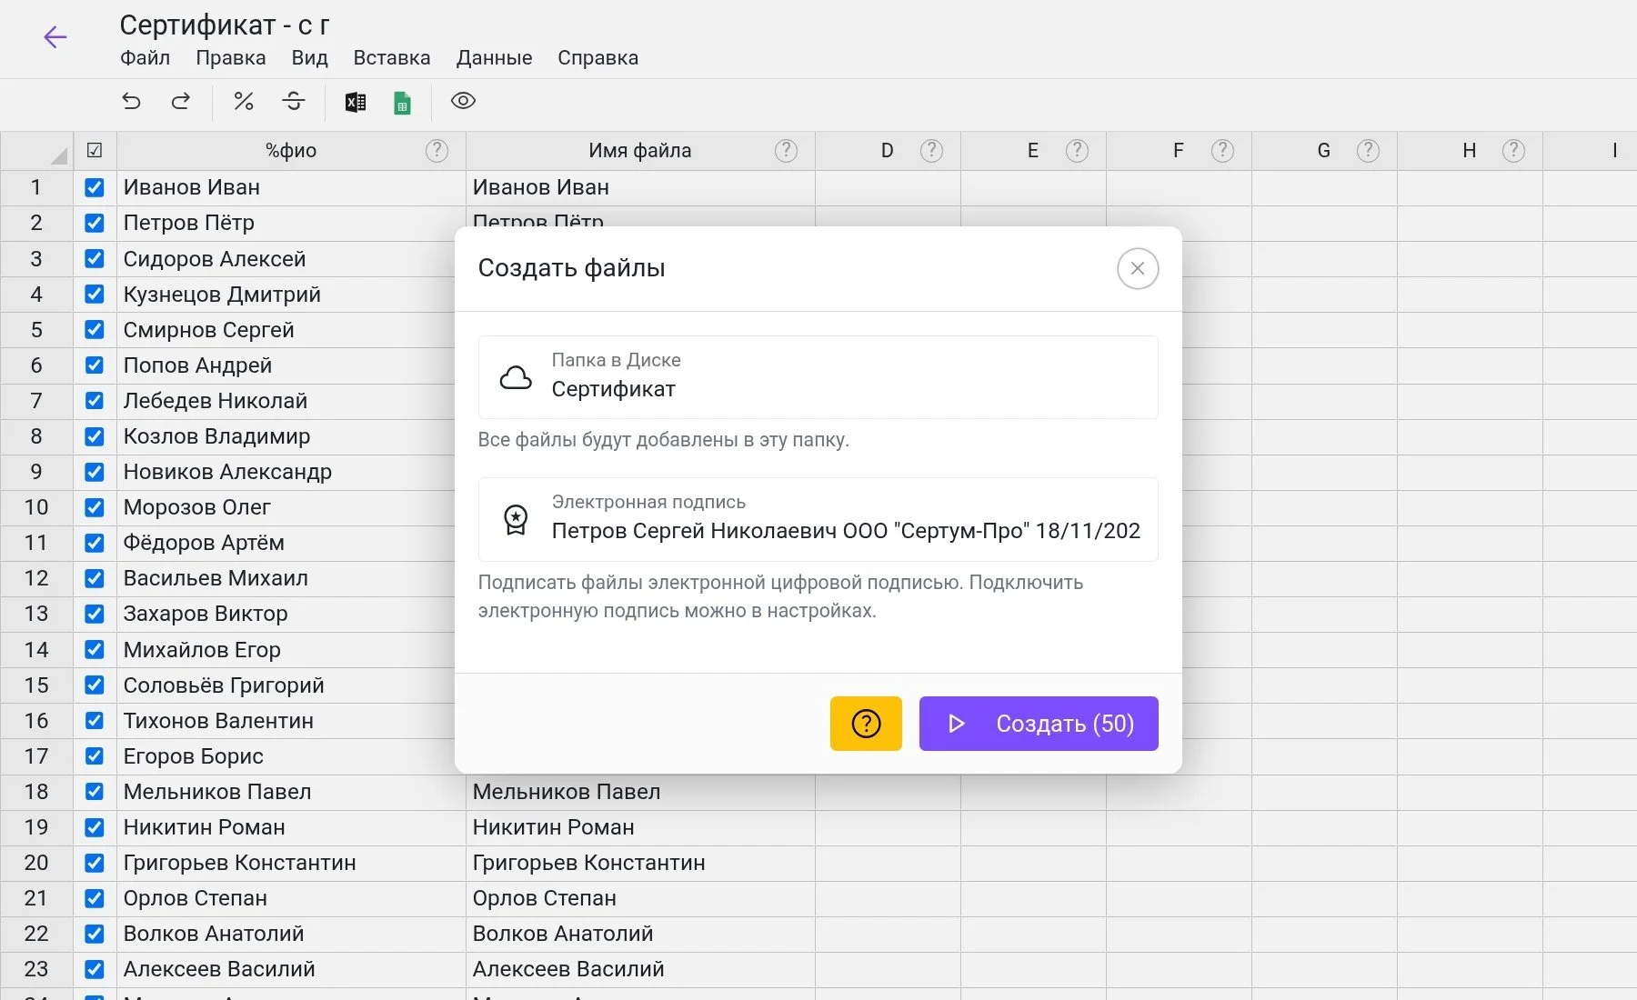The image size is (1637, 1000).
Task: Click file name cell Иванов Иван
Action: pyautogui.click(x=640, y=187)
